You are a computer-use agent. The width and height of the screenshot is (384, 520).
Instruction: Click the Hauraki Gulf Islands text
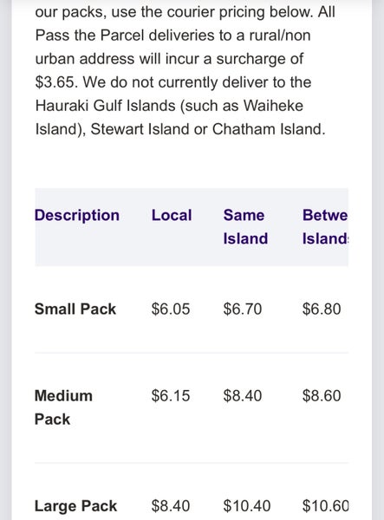tap(105, 106)
